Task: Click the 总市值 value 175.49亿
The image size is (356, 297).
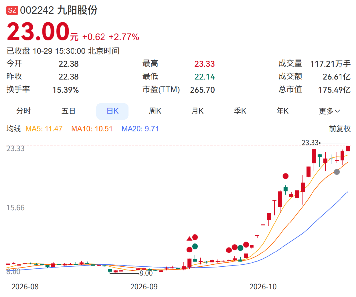Action: tap(334, 90)
